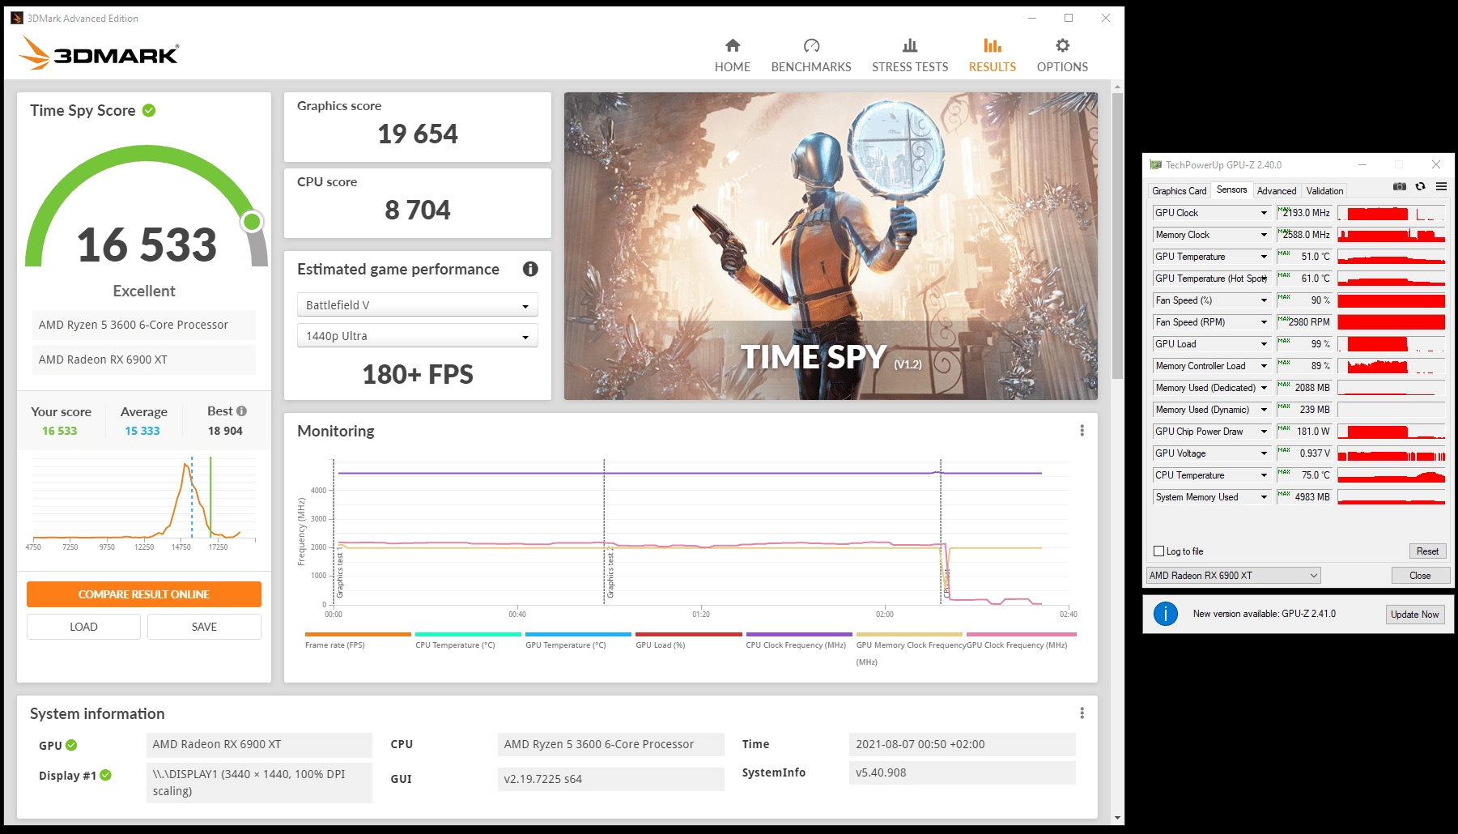This screenshot has height=834, width=1458.
Task: Go to the HOME section
Action: pyautogui.click(x=732, y=56)
